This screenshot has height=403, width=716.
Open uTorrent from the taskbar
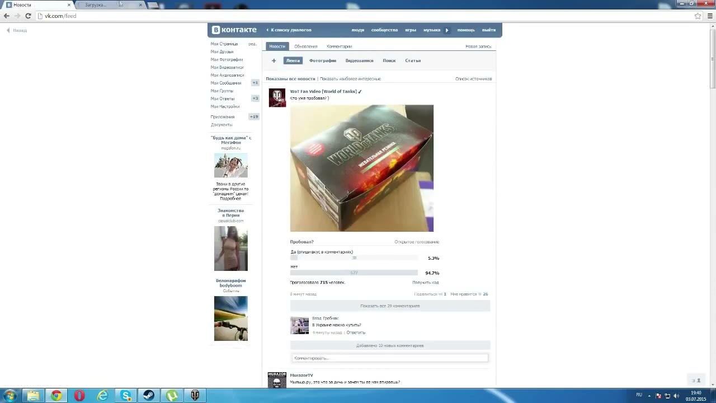pos(172,396)
